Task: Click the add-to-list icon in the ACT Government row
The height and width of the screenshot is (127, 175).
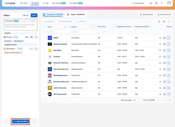Action: [169, 94]
